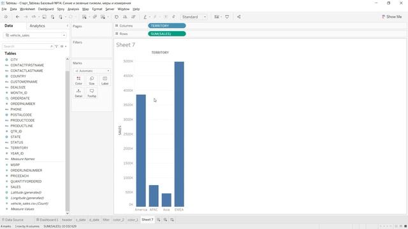Screen dimensions: 408x229
Task: Select the COUNTRY field
Action: pyautogui.click(x=18, y=76)
